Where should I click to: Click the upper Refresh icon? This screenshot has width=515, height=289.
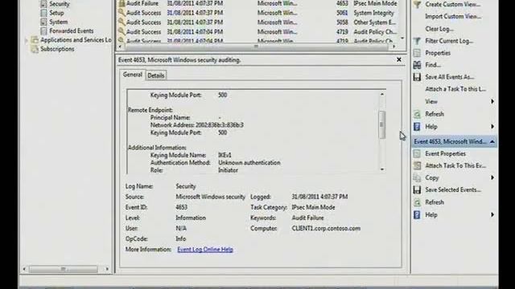(417, 114)
